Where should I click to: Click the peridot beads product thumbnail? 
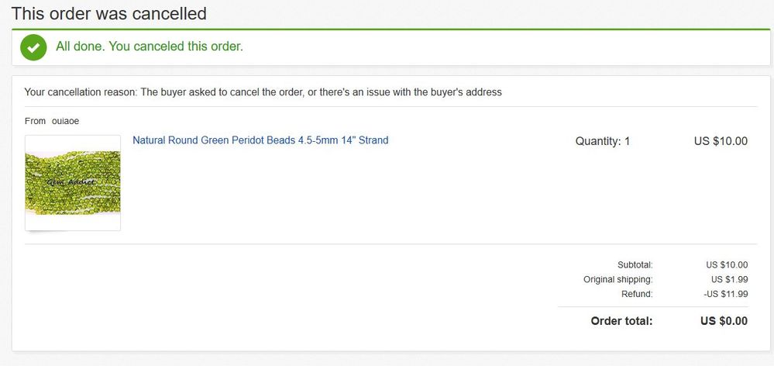pyautogui.click(x=73, y=183)
